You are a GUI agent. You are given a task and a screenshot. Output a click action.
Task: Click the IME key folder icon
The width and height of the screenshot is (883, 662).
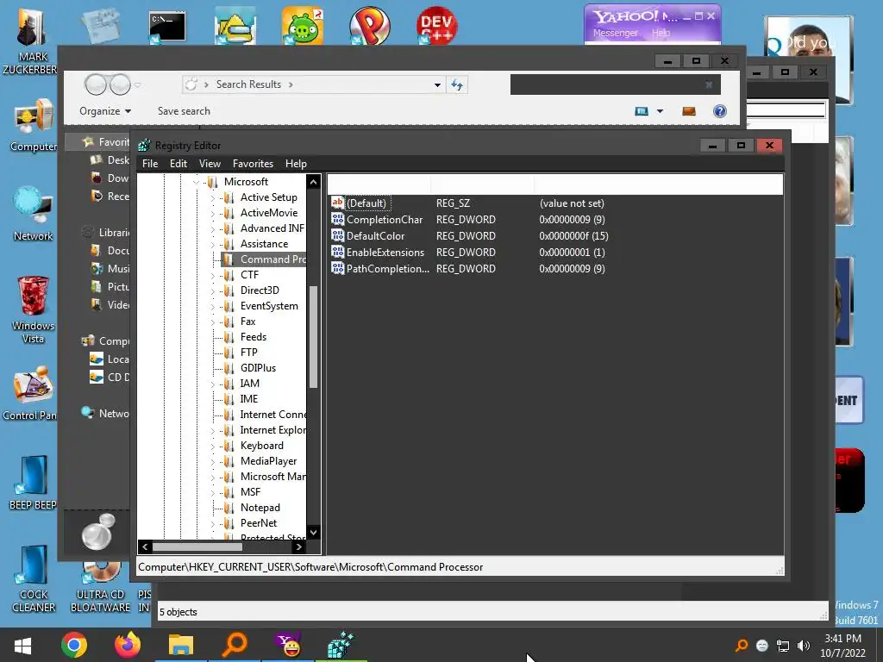click(229, 399)
